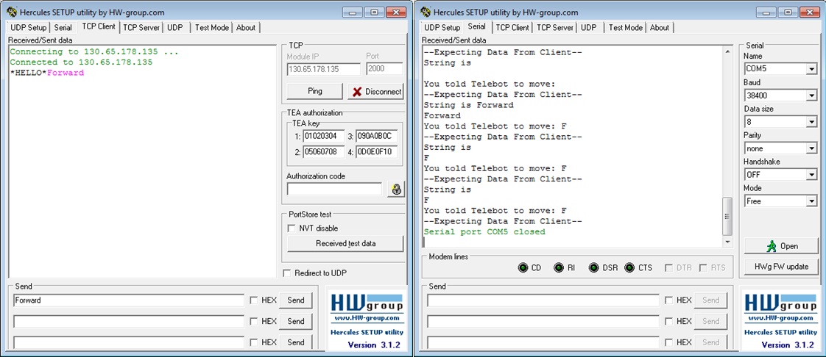This screenshot has height=357, width=826.
Task: Select TCP Server tab in left window
Action: [141, 28]
